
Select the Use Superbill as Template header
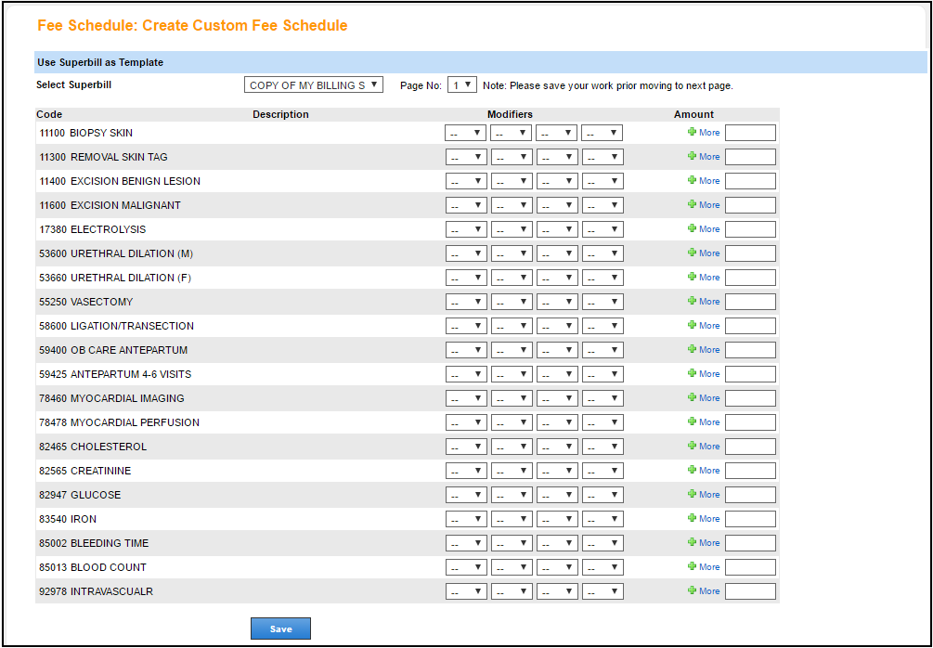point(89,61)
